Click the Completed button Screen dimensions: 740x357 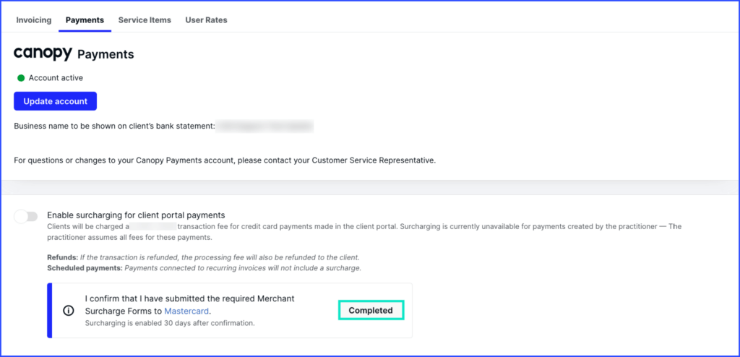(x=371, y=311)
